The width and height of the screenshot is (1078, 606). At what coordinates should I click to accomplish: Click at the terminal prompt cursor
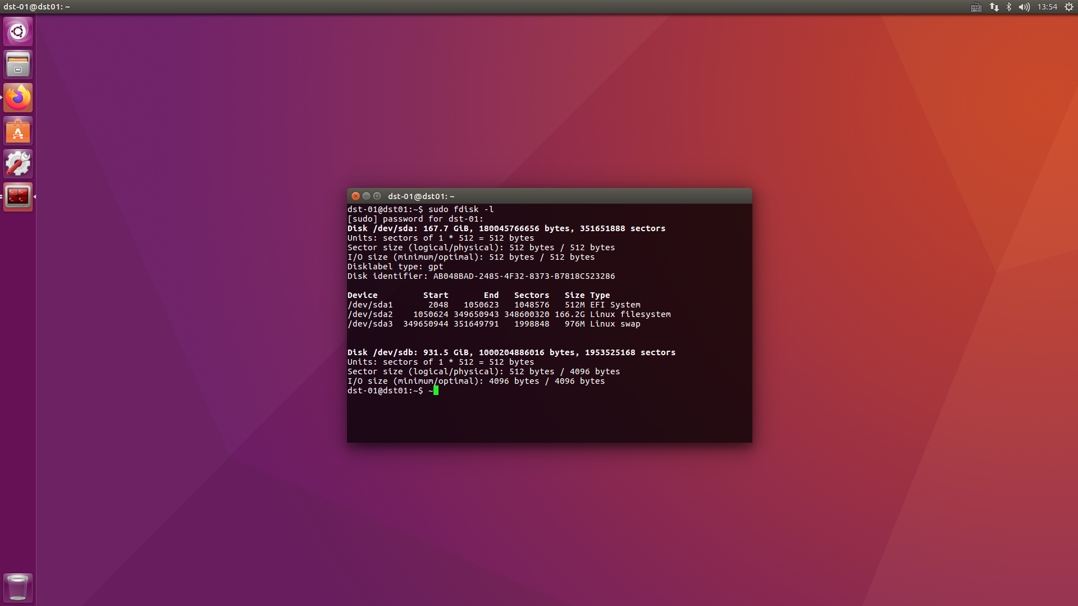[436, 391]
